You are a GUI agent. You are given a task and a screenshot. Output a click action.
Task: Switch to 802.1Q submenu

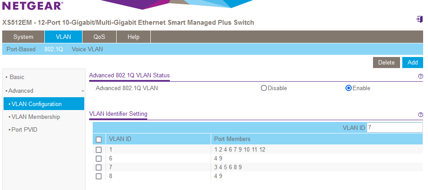(x=54, y=49)
